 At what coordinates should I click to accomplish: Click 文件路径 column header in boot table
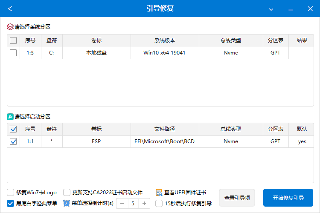[165, 129]
